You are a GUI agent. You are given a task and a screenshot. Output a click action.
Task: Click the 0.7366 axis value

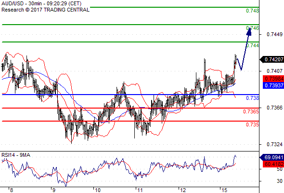[x=274, y=108]
